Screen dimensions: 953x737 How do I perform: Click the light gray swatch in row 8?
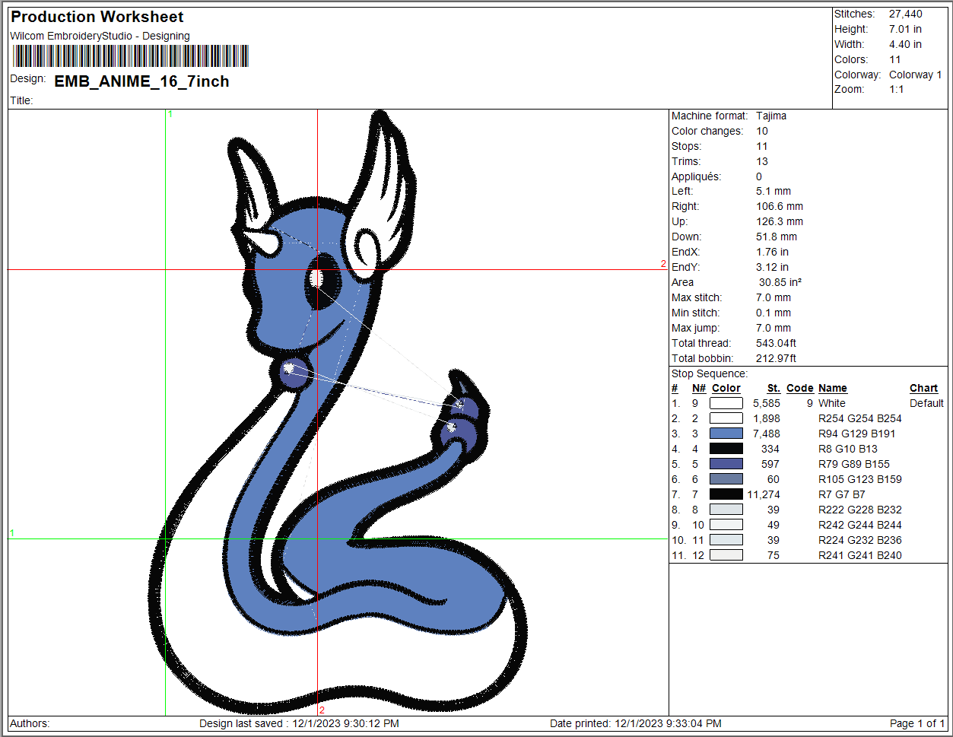[726, 510]
